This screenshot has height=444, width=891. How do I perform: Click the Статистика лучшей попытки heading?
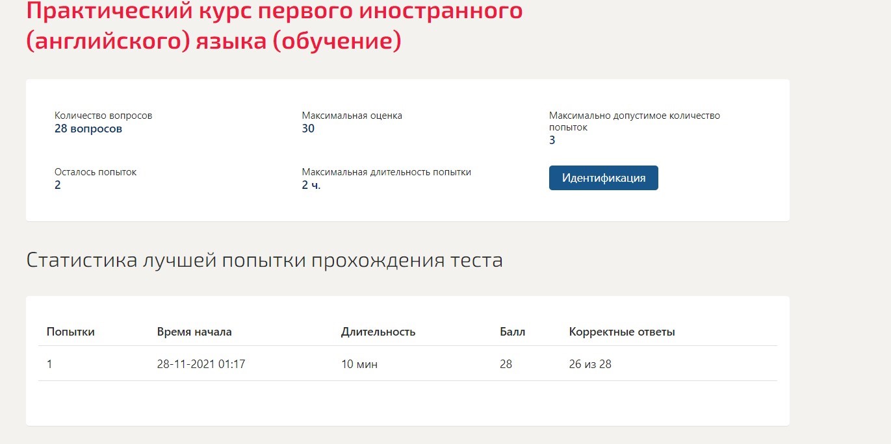[265, 260]
